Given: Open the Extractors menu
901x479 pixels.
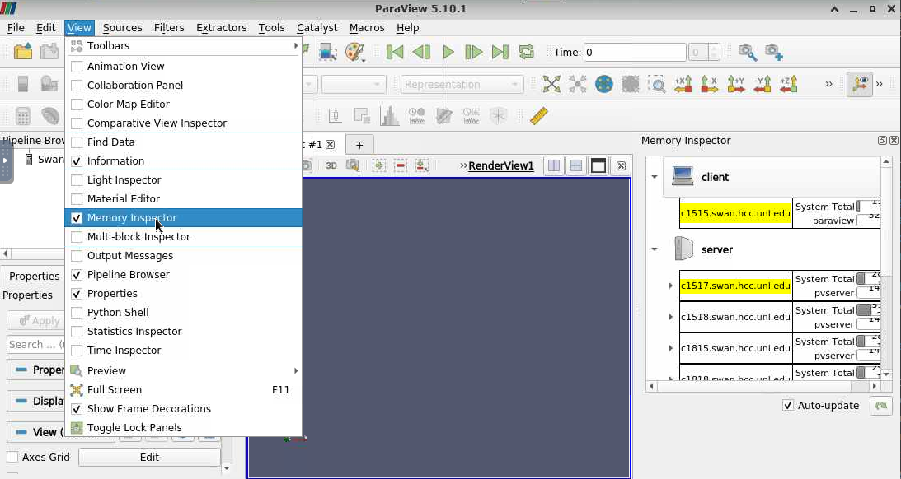Looking at the screenshot, I should 221,27.
